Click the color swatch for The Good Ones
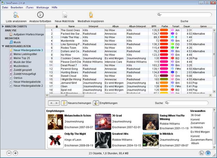Screen dimensions: 217x158 (164, 30)
